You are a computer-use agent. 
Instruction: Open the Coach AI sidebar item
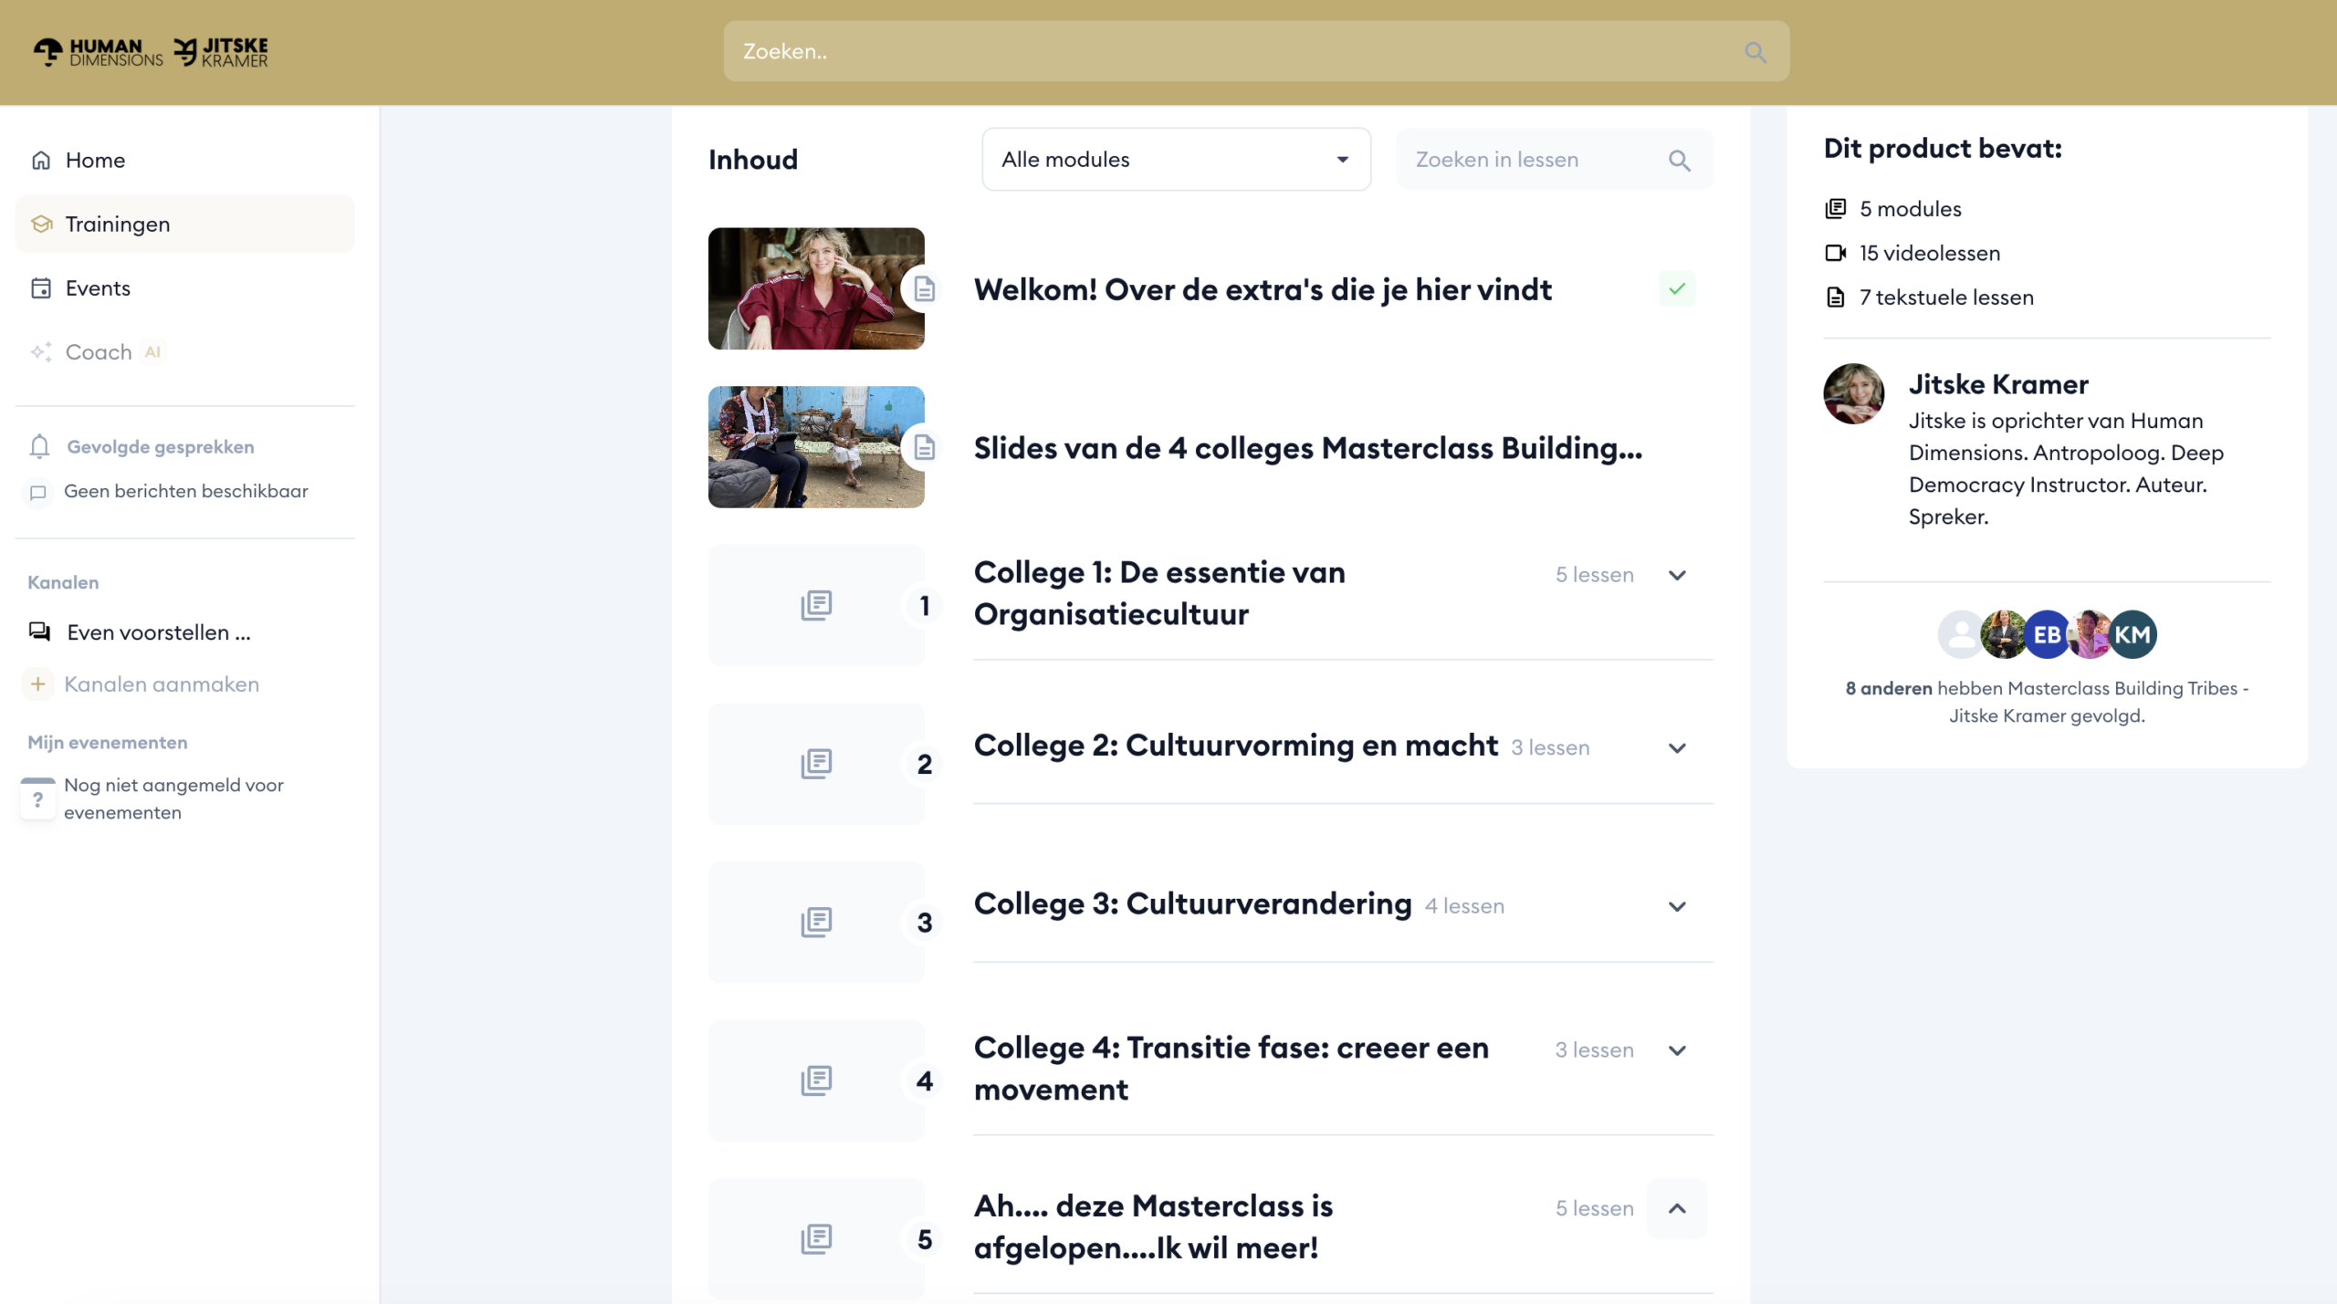point(99,352)
